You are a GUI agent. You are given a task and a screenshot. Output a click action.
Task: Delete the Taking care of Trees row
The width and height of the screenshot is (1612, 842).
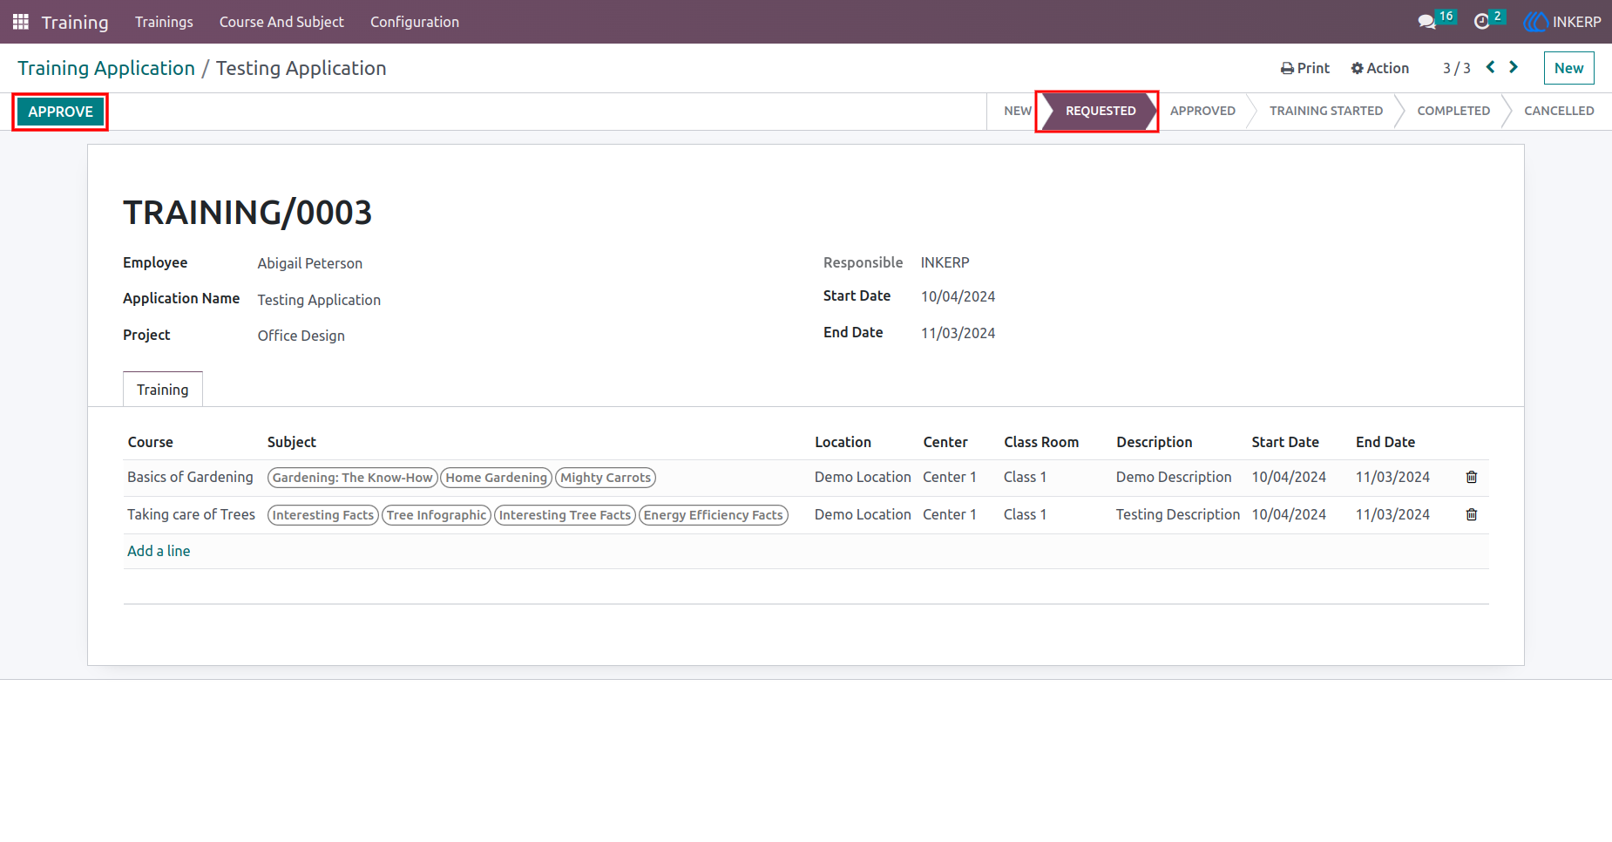tap(1472, 514)
